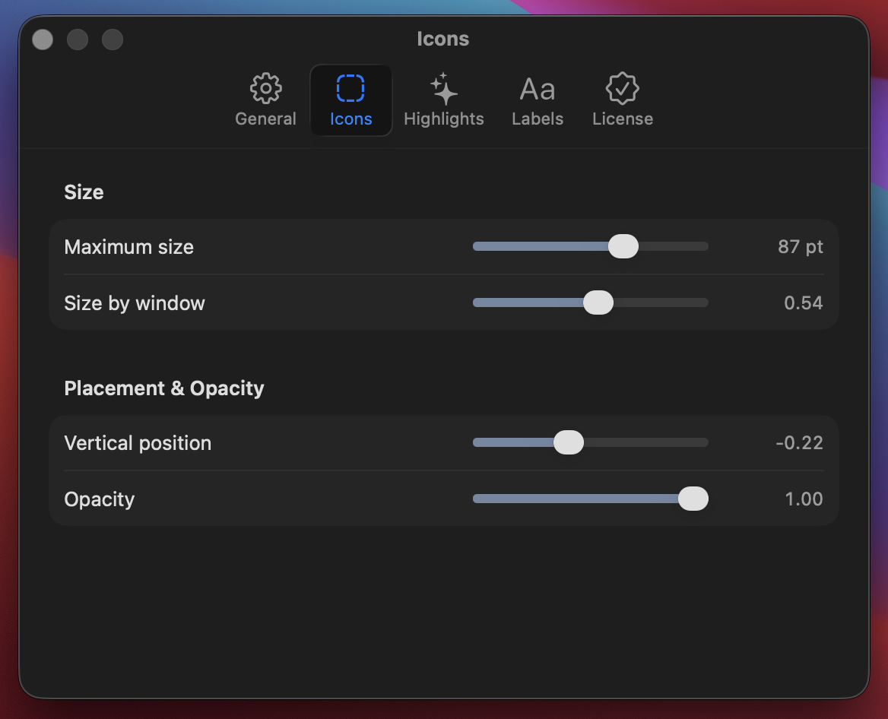The height and width of the screenshot is (719, 888).
Task: Minimize the Icons preferences window
Action: 78,40
